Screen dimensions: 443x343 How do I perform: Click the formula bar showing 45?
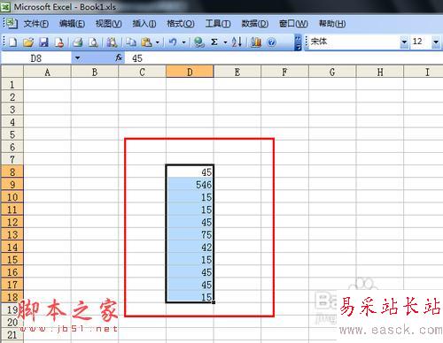pyautogui.click(x=284, y=58)
